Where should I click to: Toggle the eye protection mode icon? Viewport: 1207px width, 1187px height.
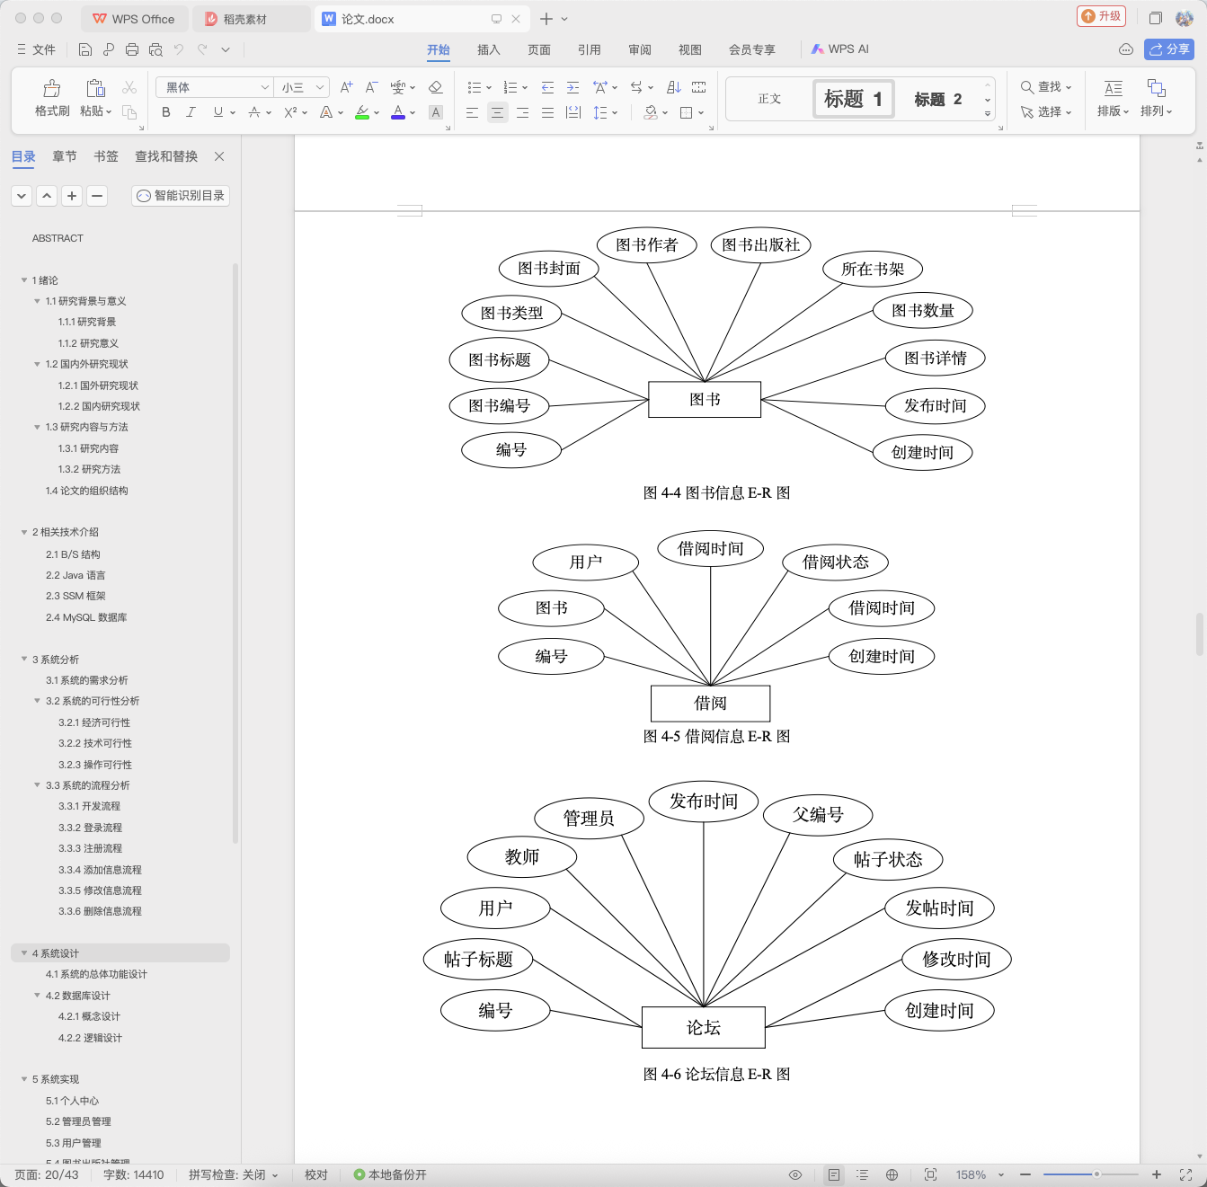pyautogui.click(x=795, y=1174)
